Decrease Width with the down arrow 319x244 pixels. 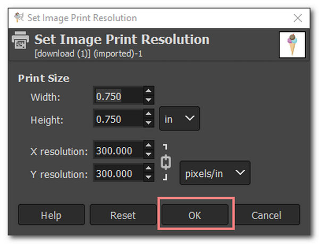[x=149, y=99]
